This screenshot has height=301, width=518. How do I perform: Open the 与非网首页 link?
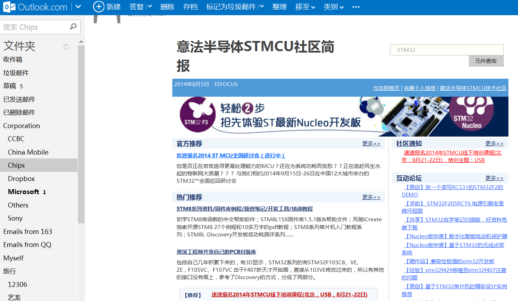pyautogui.click(x=386, y=88)
